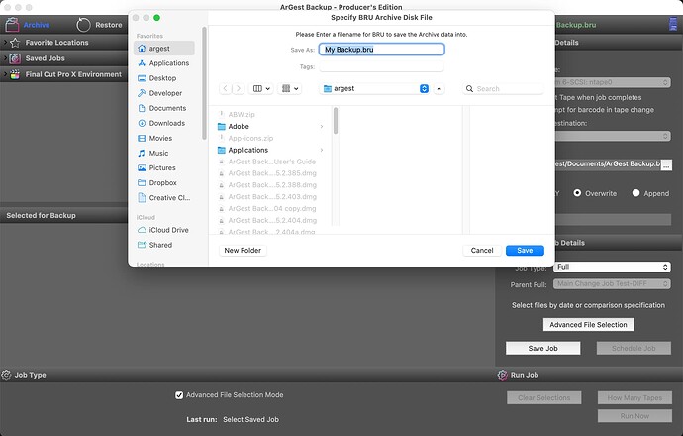Collapse the save dialog with chevron button
683x436 pixels.
[439, 88]
